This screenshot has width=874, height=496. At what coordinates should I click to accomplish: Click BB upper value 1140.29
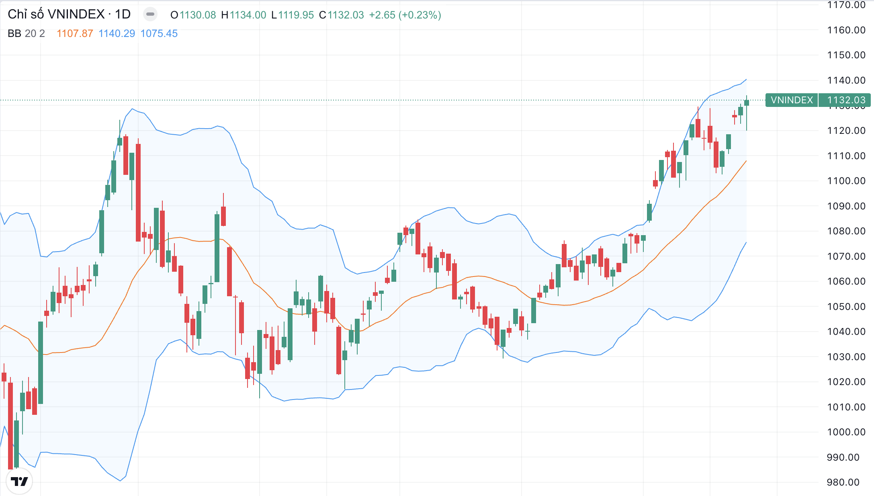(x=117, y=33)
